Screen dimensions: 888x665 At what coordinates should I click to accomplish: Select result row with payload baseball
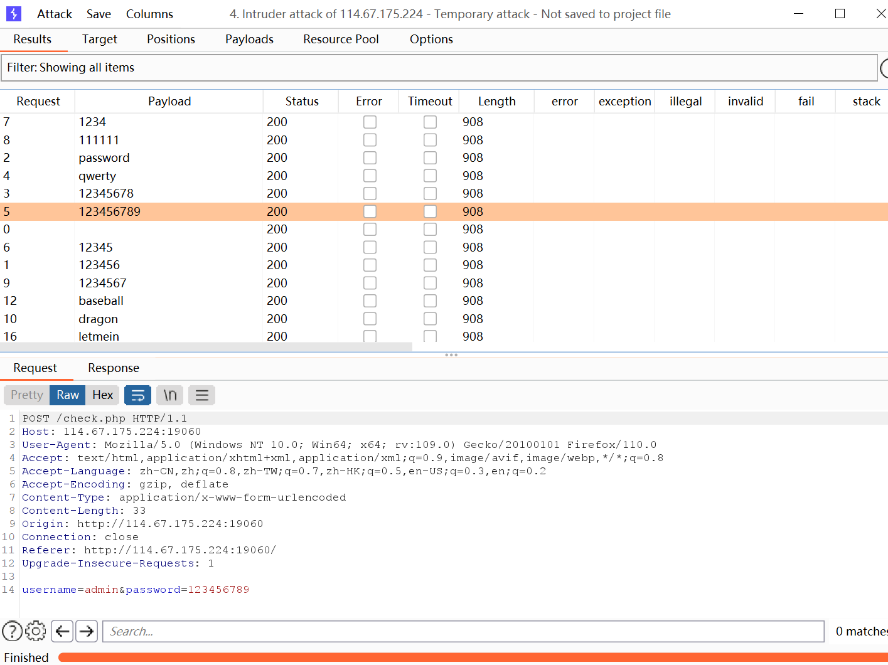(x=444, y=301)
